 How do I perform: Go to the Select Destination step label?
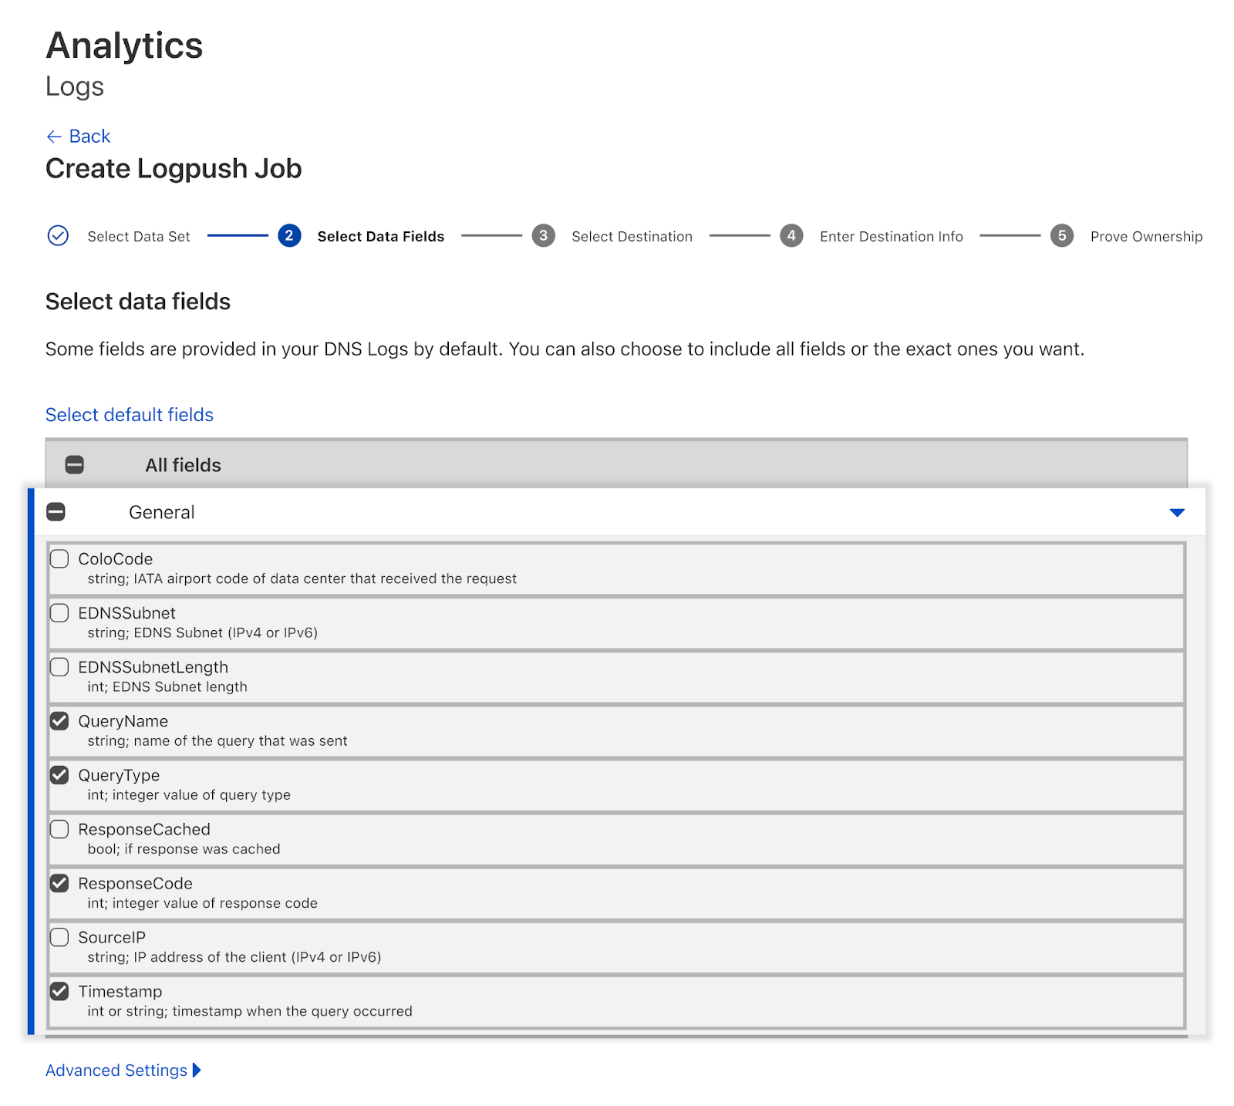(632, 237)
